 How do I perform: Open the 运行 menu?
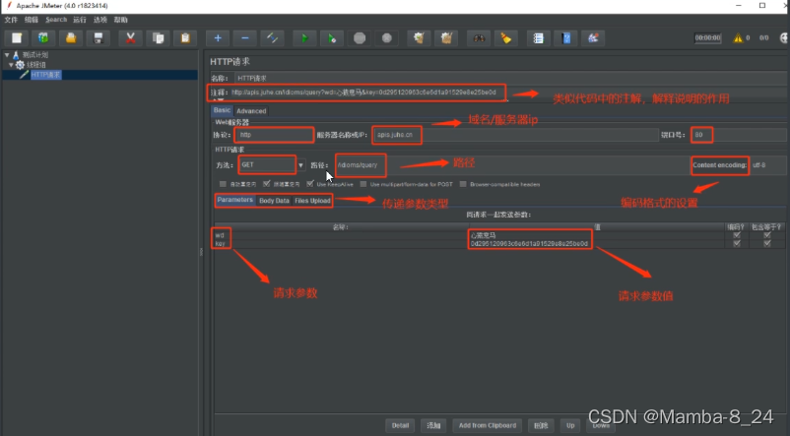[80, 20]
